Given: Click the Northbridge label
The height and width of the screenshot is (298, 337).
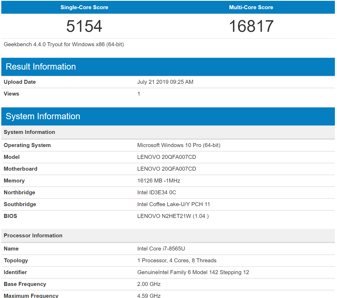Looking at the screenshot, I should tap(19, 192).
